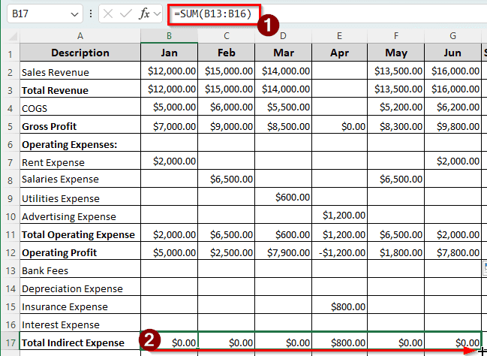Click the Insert Function fx icon
Screen dimensions: 487x356
144,14
